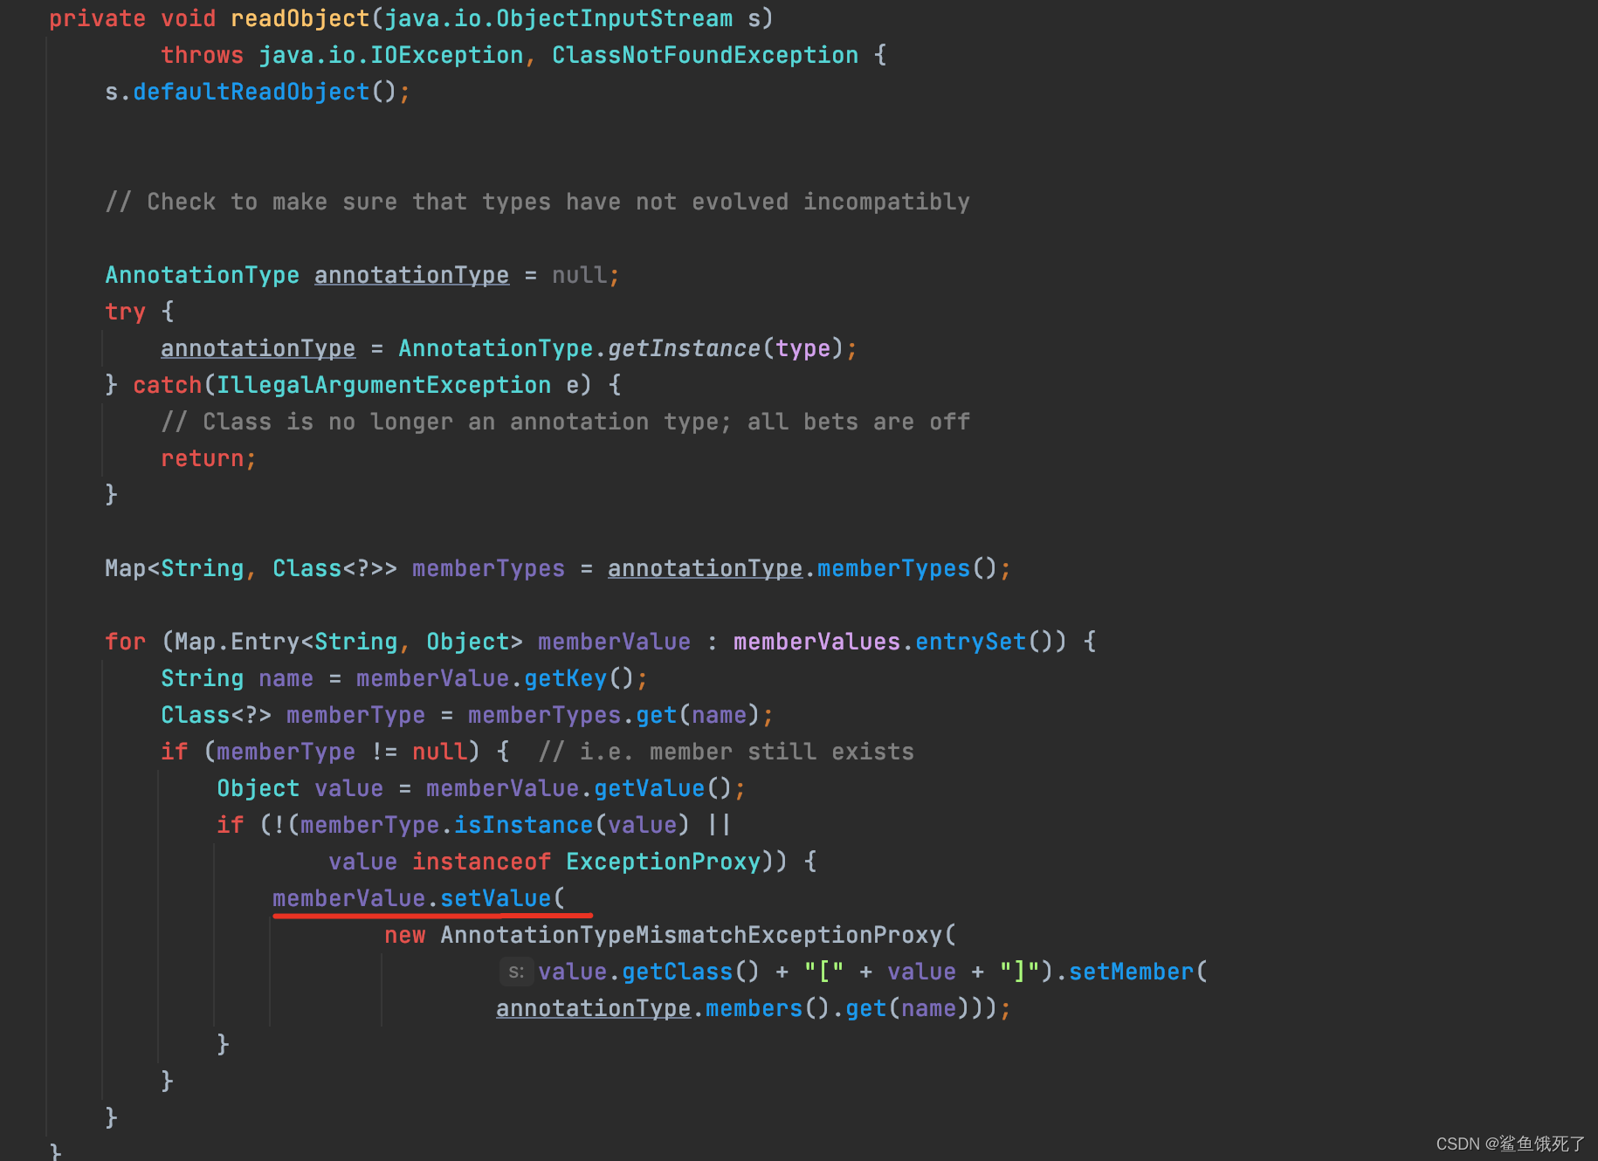Click the getKey method call
This screenshot has height=1161, width=1598.
(x=566, y=678)
